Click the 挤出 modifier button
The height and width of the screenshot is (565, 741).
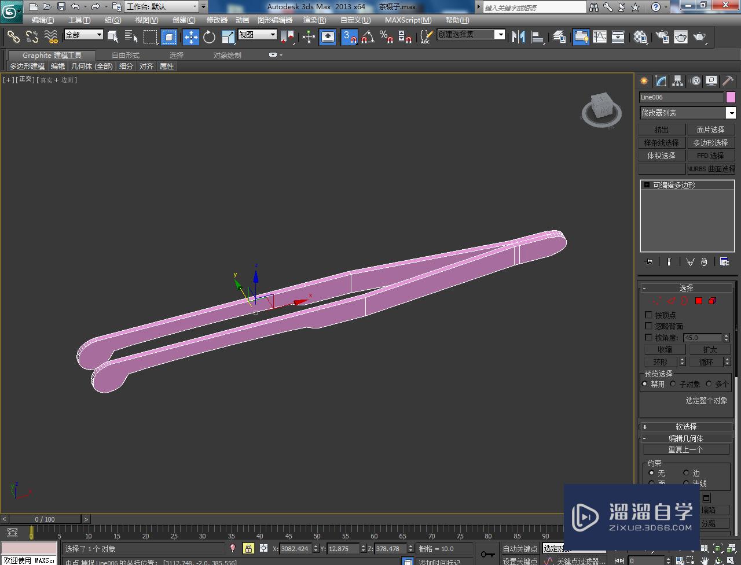tap(662, 130)
